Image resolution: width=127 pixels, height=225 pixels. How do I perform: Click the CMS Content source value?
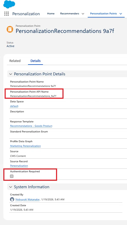coord(18,156)
